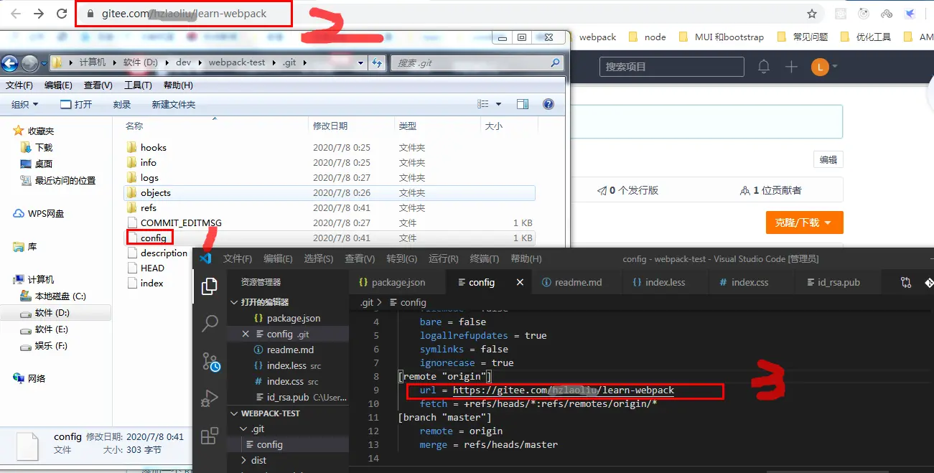Click the Gitee notification bell icon
The width and height of the screenshot is (934, 473).
click(x=764, y=67)
